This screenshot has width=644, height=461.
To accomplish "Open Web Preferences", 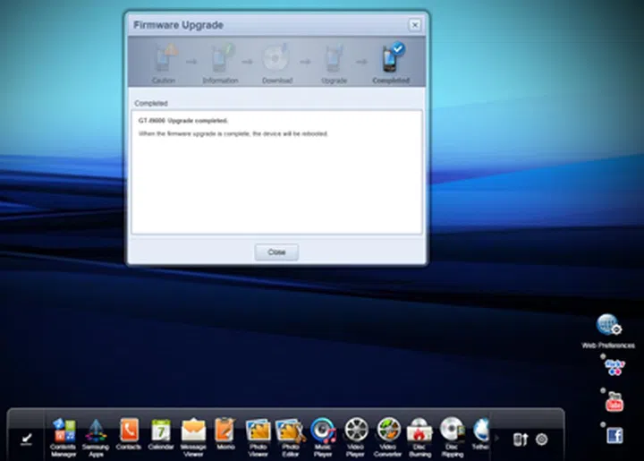I will [x=608, y=326].
